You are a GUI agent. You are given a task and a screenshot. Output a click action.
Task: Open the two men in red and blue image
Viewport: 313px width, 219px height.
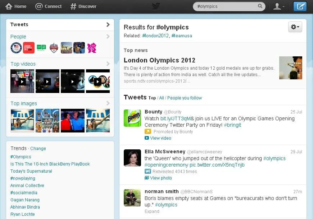click(x=72, y=121)
